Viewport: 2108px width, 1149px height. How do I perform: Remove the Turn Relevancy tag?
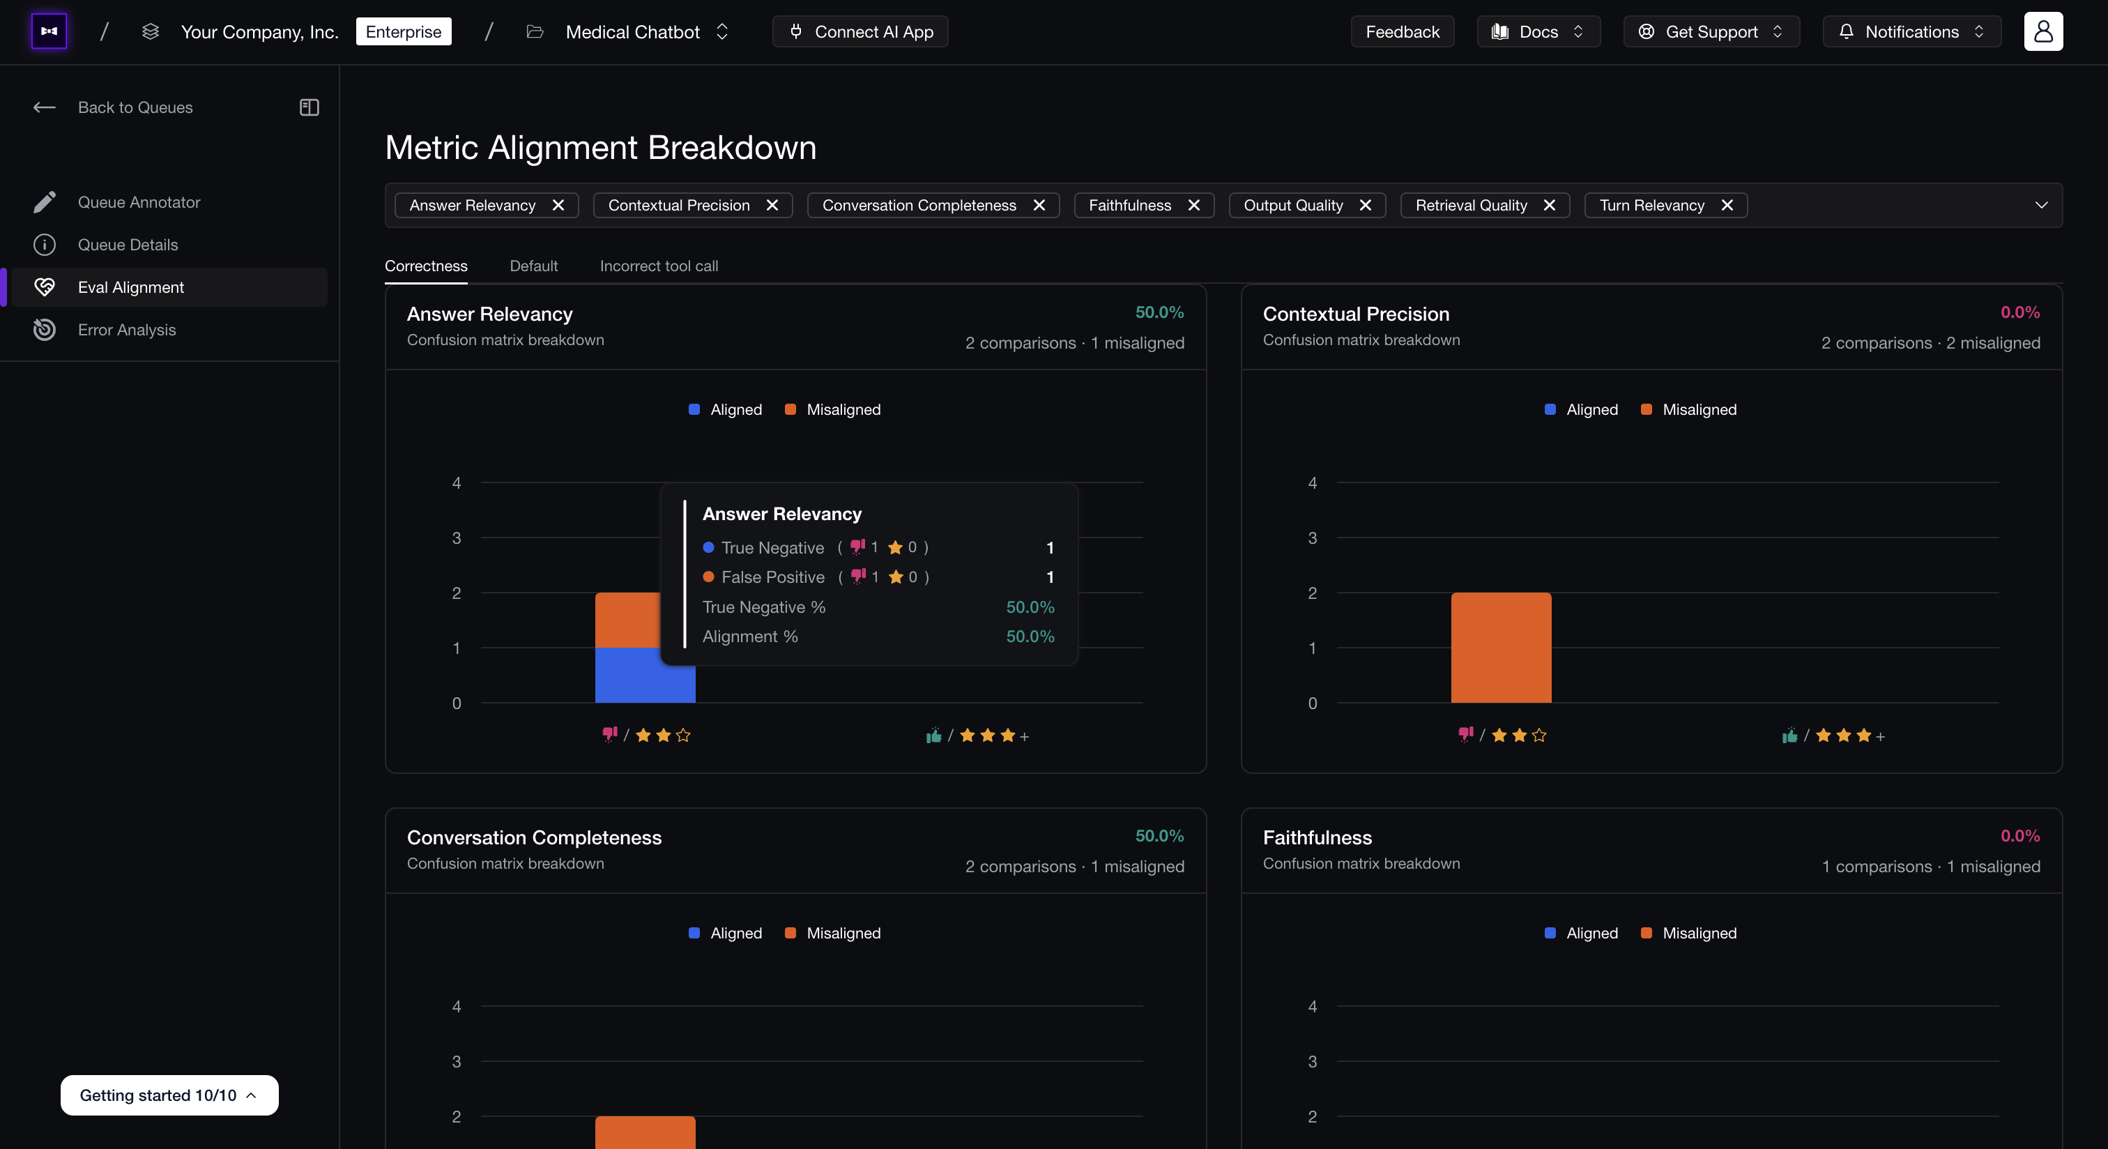(x=1727, y=206)
